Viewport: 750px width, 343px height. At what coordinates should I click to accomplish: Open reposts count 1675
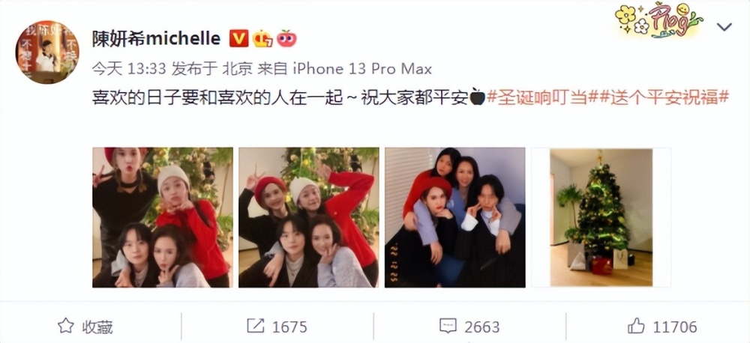coord(289,327)
